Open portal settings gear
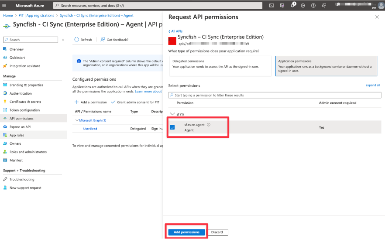This screenshot has height=239, width=385. click(303, 5)
